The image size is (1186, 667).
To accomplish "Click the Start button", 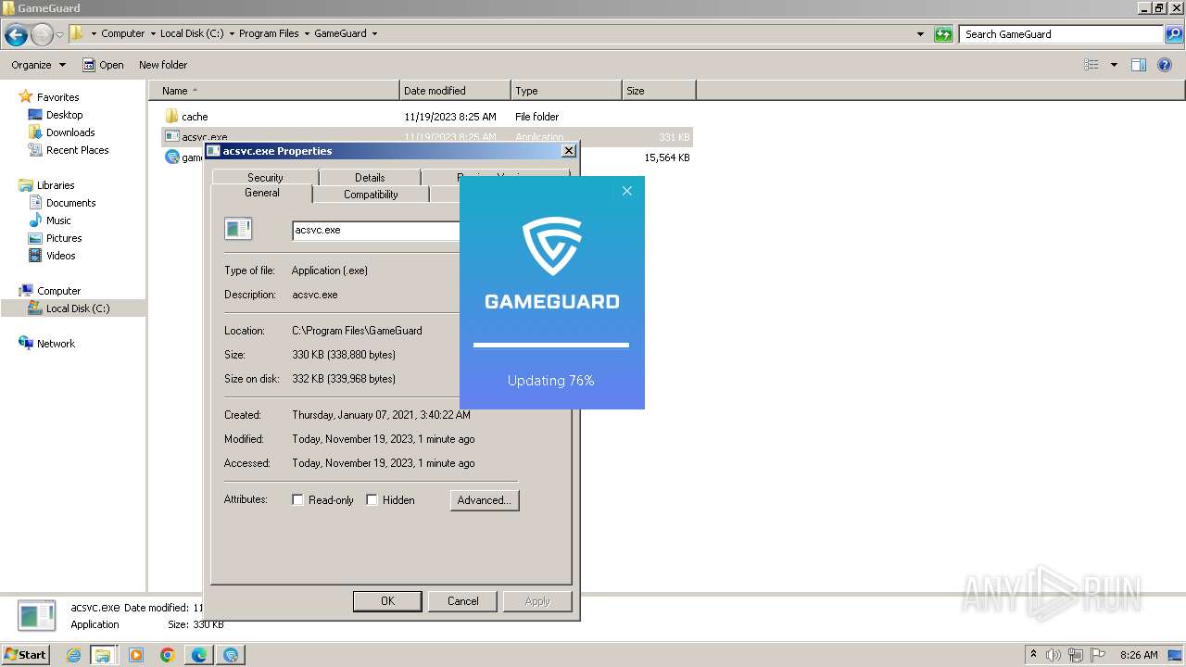I will pos(26,655).
